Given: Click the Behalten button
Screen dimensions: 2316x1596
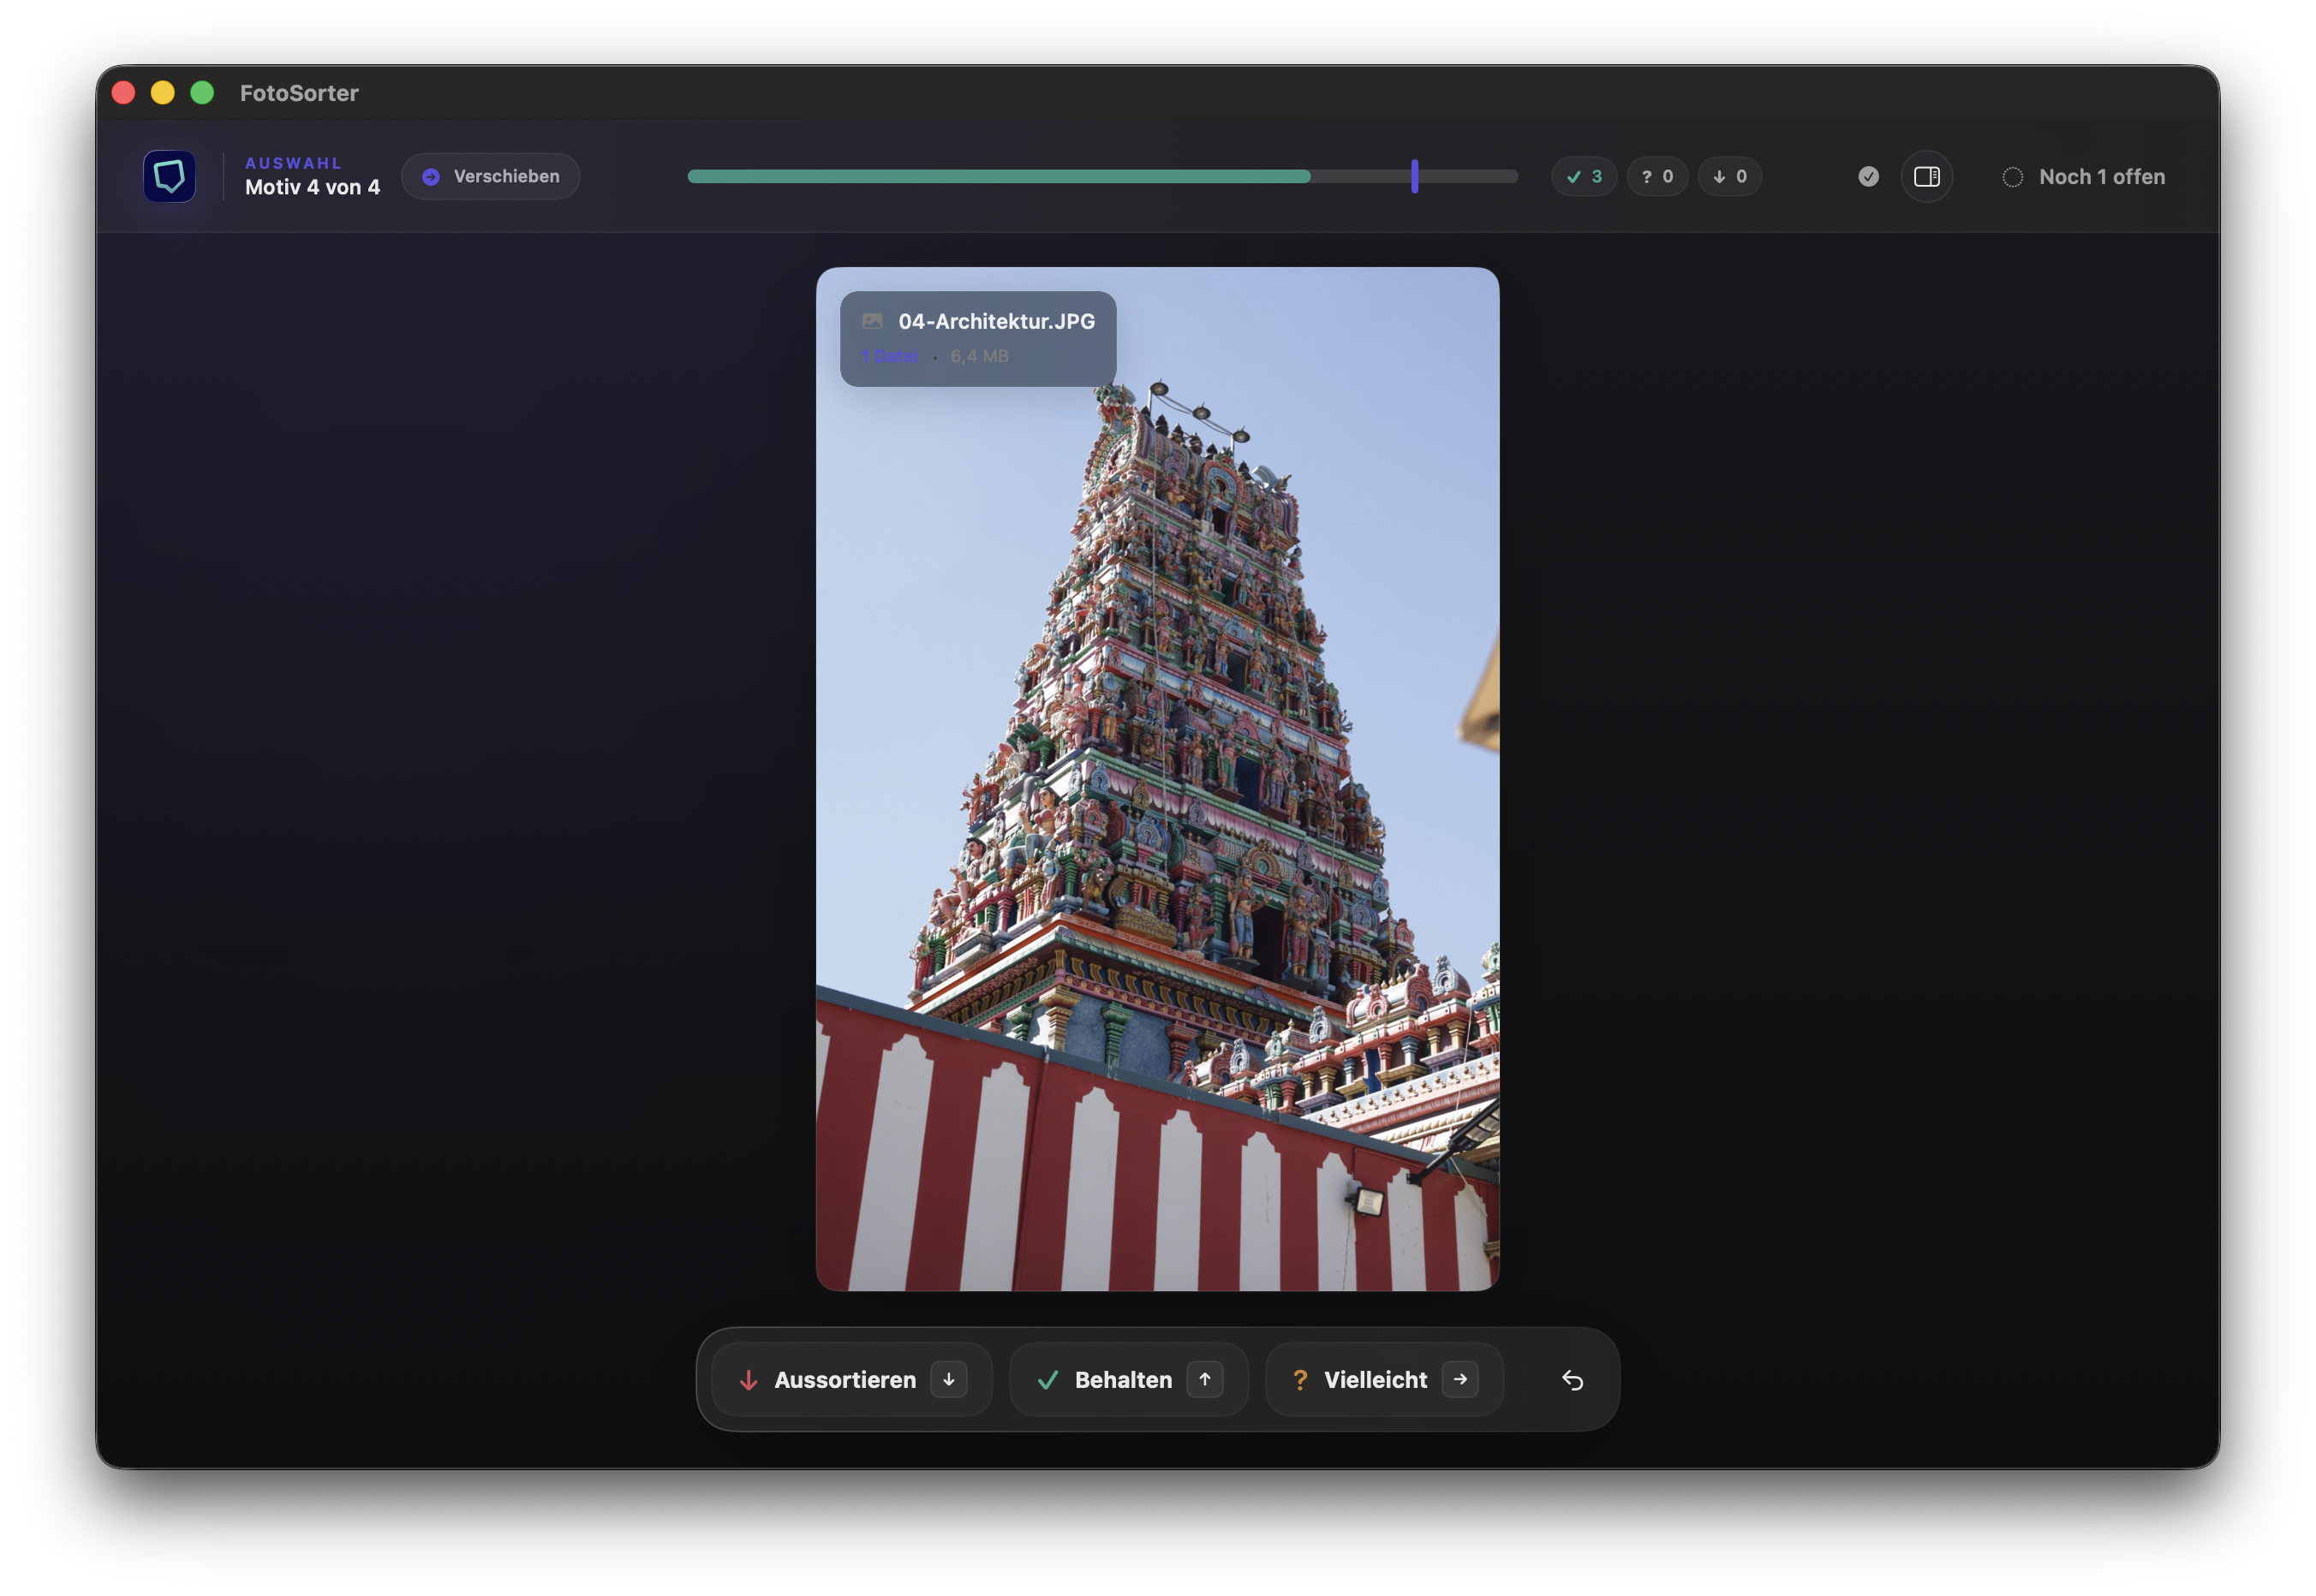Looking at the screenshot, I should tap(1129, 1380).
